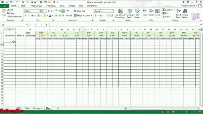This screenshot has height=114, width=203.
Task: Open the Shortagess sheet tab
Action: (x=37, y=108)
